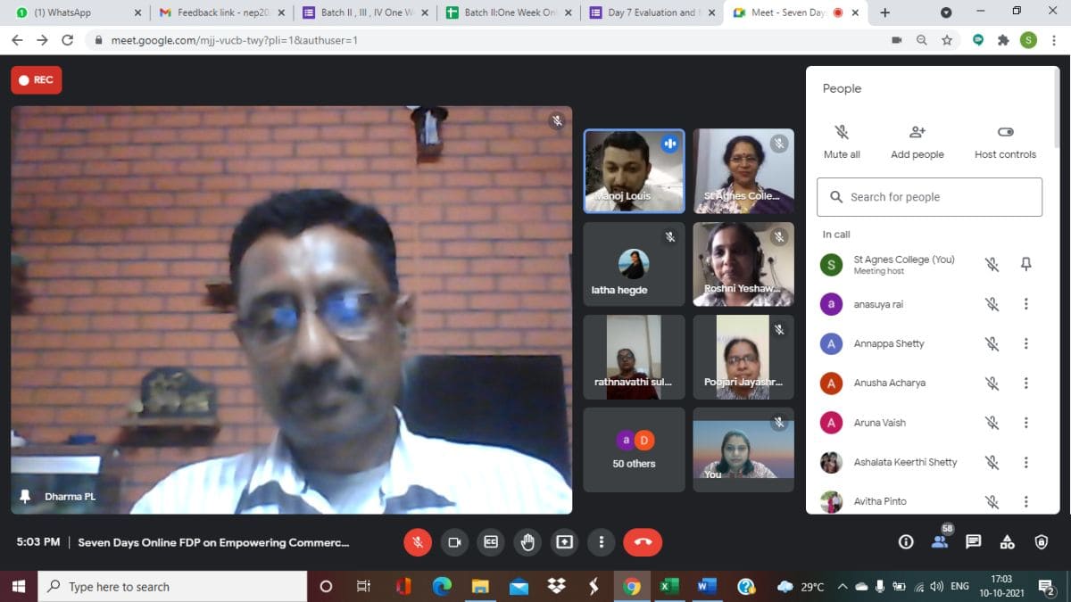Image resolution: width=1071 pixels, height=602 pixels.
Task: Click the raise hand icon
Action: pyautogui.click(x=527, y=541)
